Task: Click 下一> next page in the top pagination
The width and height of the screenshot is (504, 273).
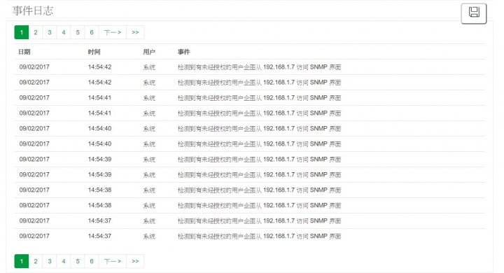Action: [x=113, y=32]
